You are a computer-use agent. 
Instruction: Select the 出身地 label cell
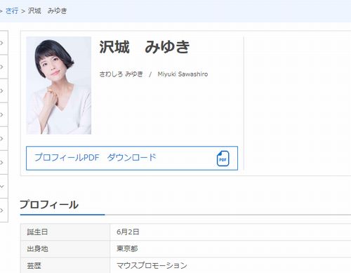(65, 248)
